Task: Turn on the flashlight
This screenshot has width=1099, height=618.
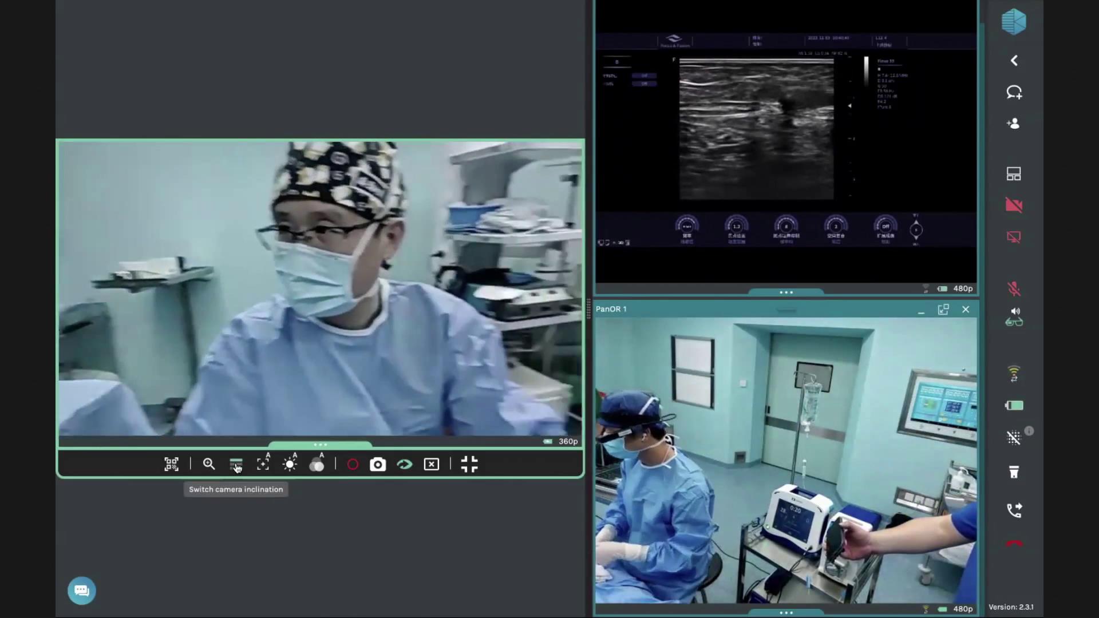Action: click(x=1014, y=472)
